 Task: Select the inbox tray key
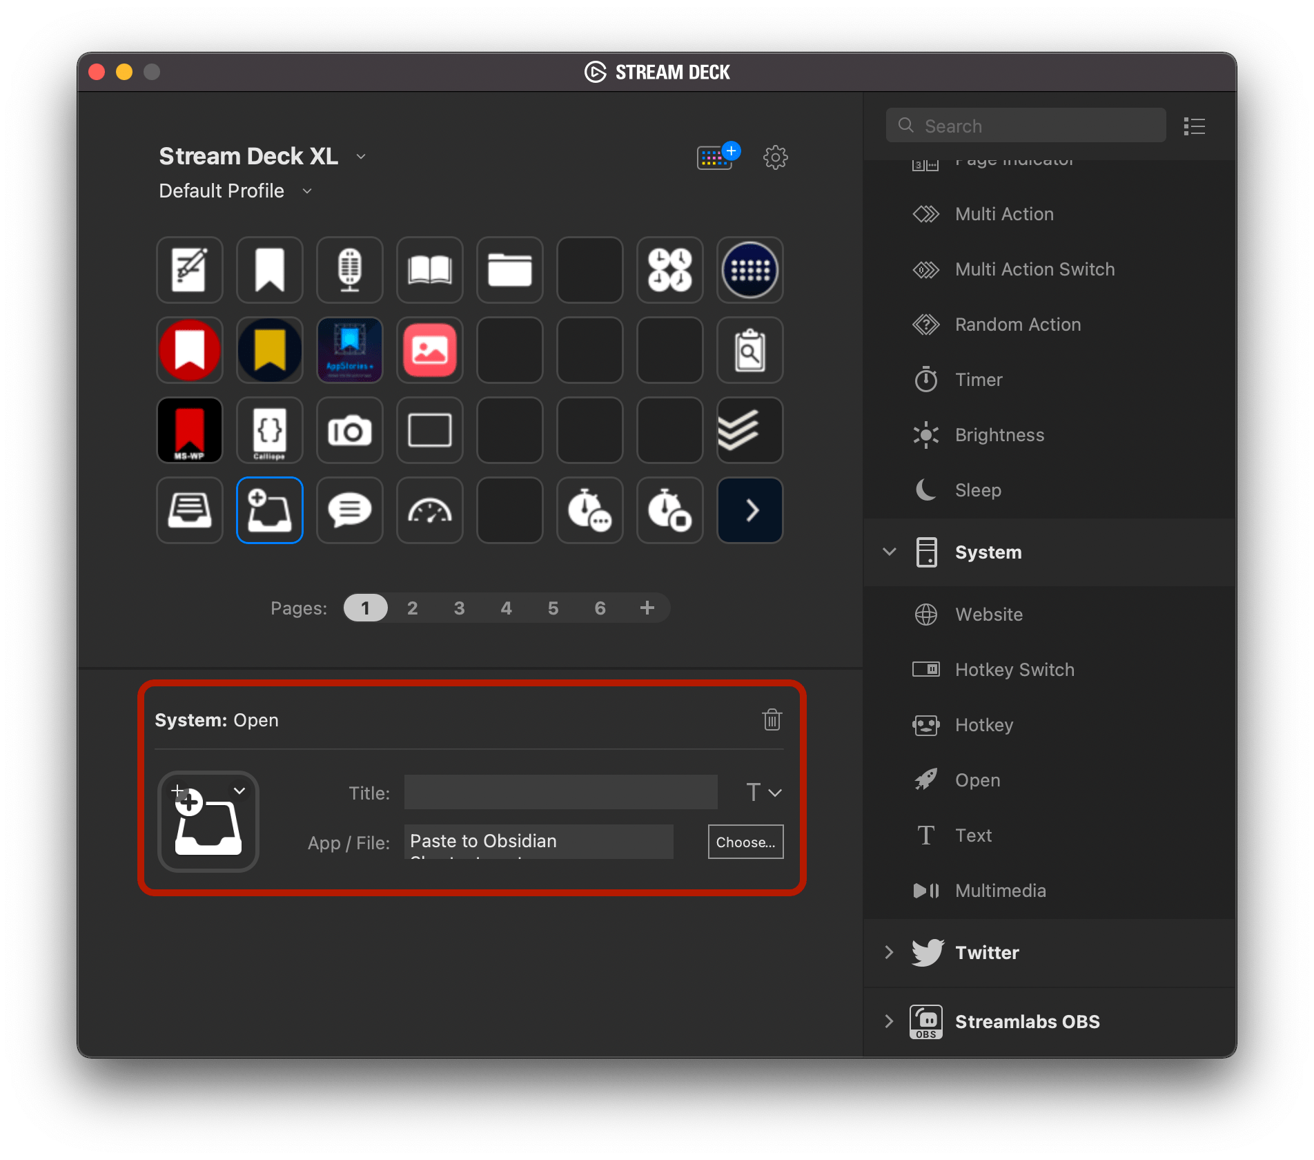[190, 510]
